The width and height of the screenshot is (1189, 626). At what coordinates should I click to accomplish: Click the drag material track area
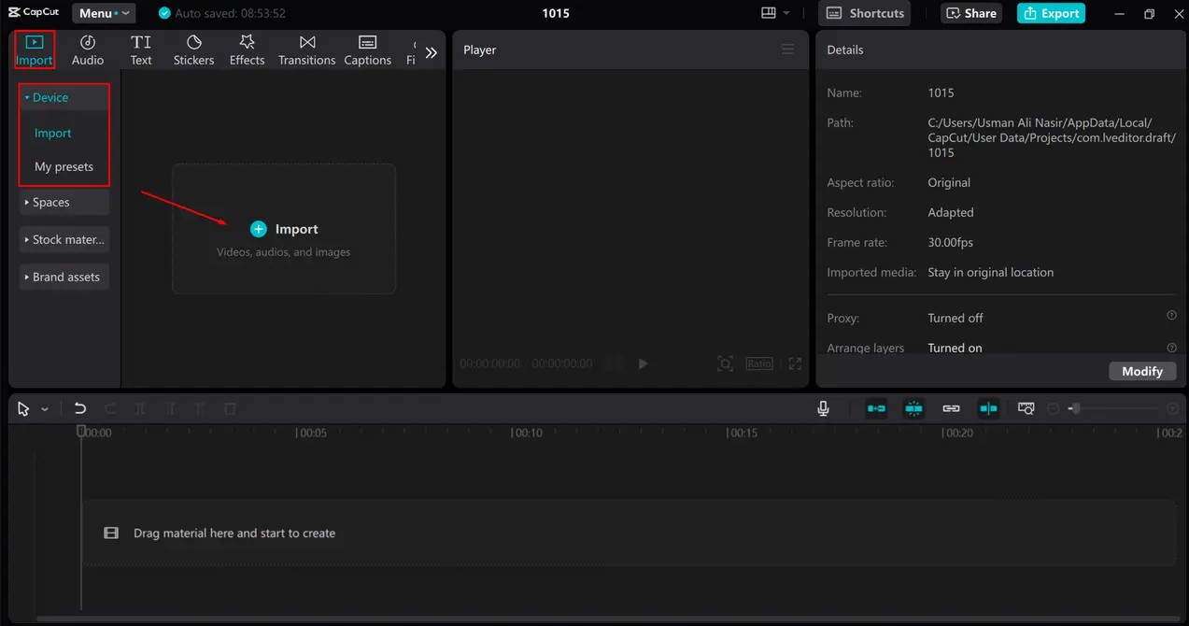[x=629, y=533]
